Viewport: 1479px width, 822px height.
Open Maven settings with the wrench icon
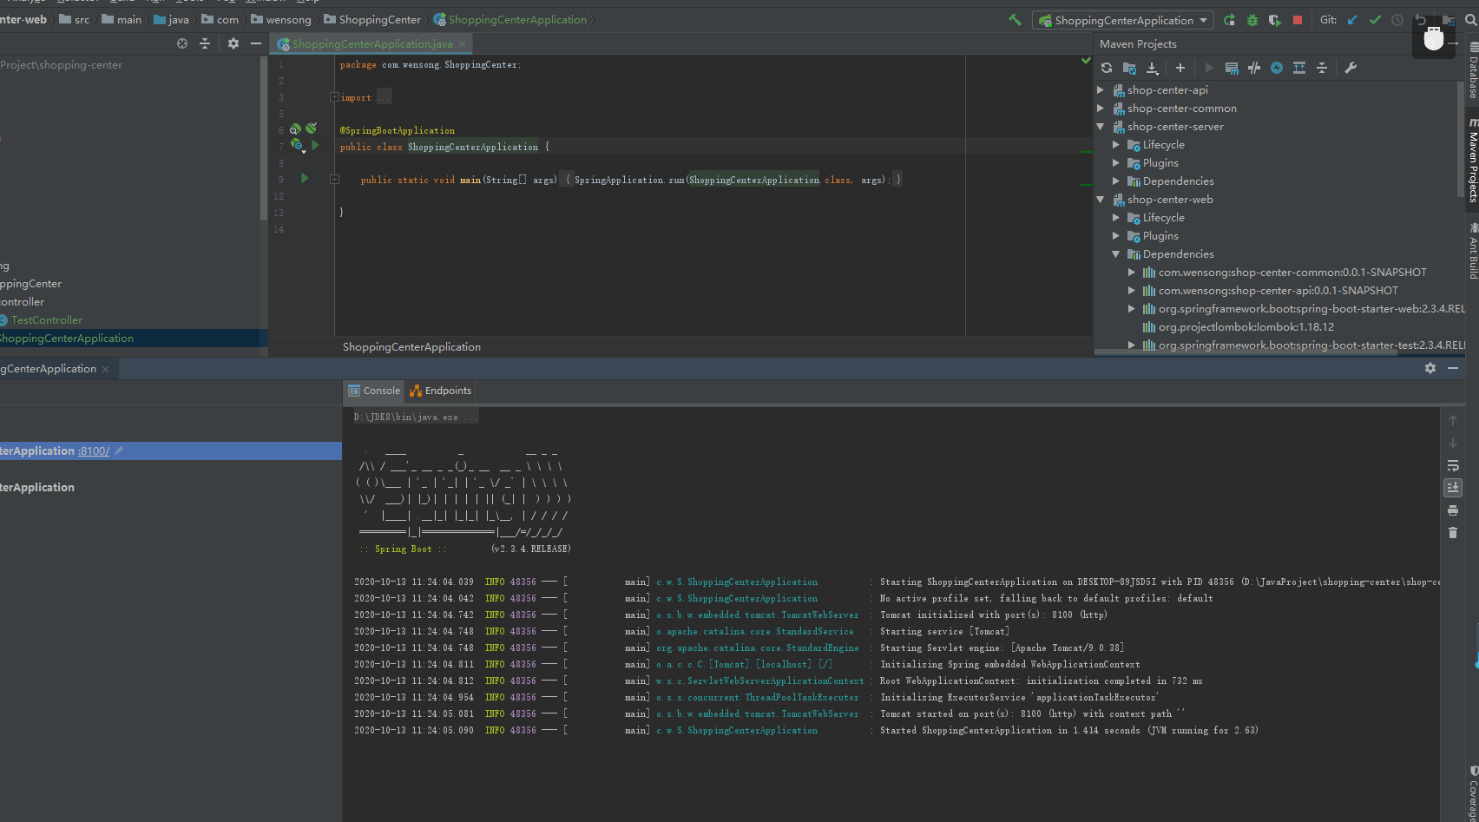pos(1351,68)
